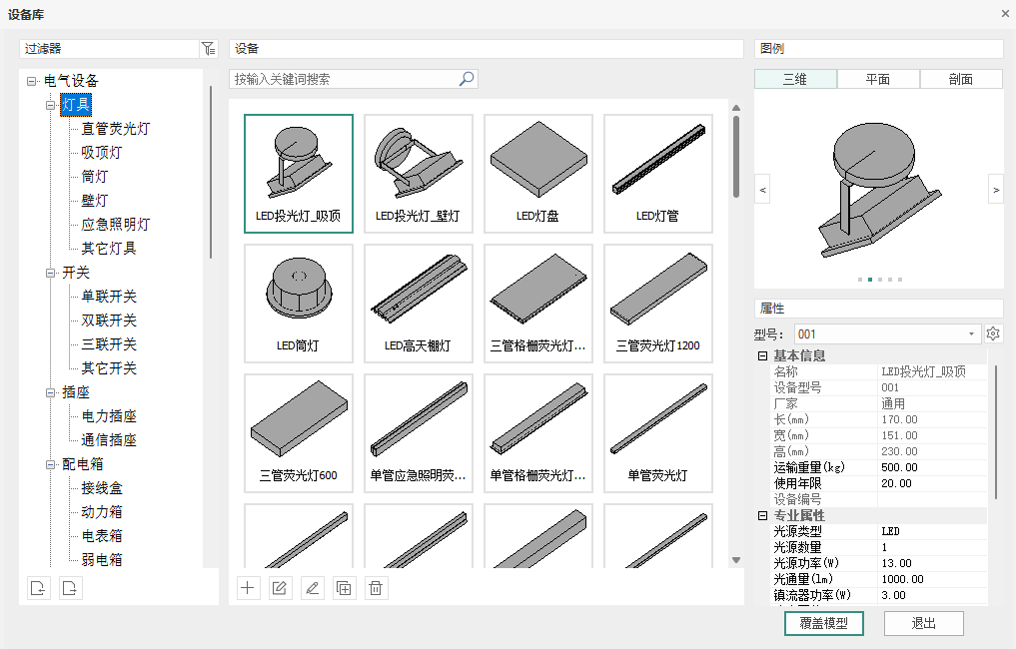
Task: Open model settings gear icon
Action: (x=993, y=333)
